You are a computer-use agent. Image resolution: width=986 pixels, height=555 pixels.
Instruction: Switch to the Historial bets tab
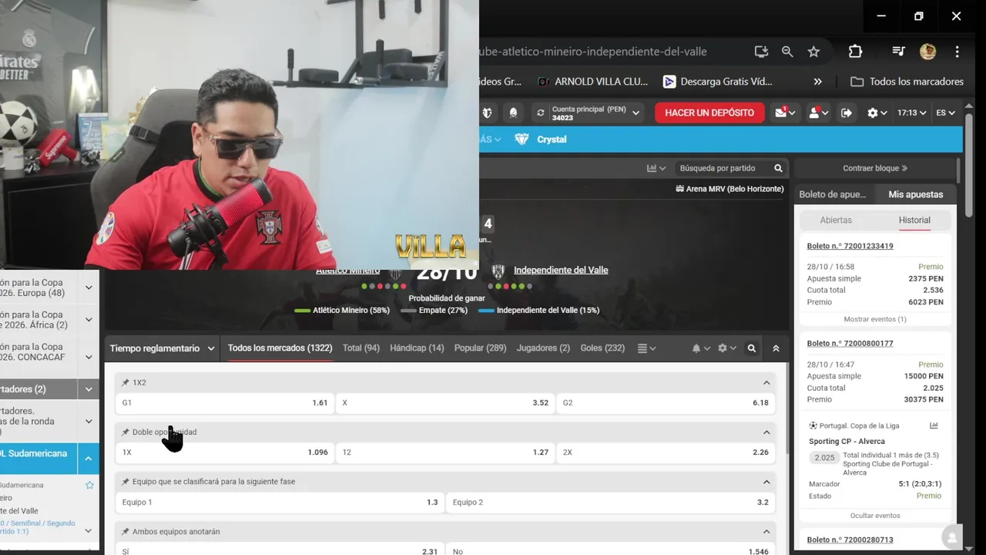click(914, 220)
